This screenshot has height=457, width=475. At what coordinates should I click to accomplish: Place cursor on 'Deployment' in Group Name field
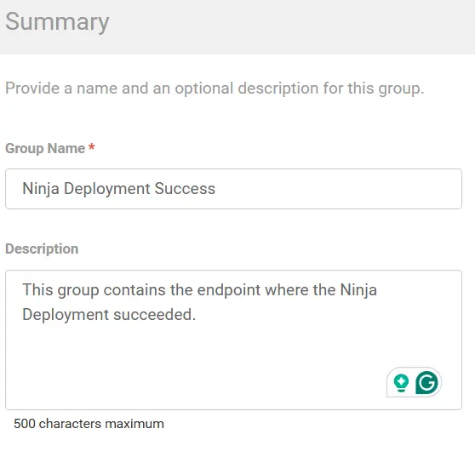(107, 189)
